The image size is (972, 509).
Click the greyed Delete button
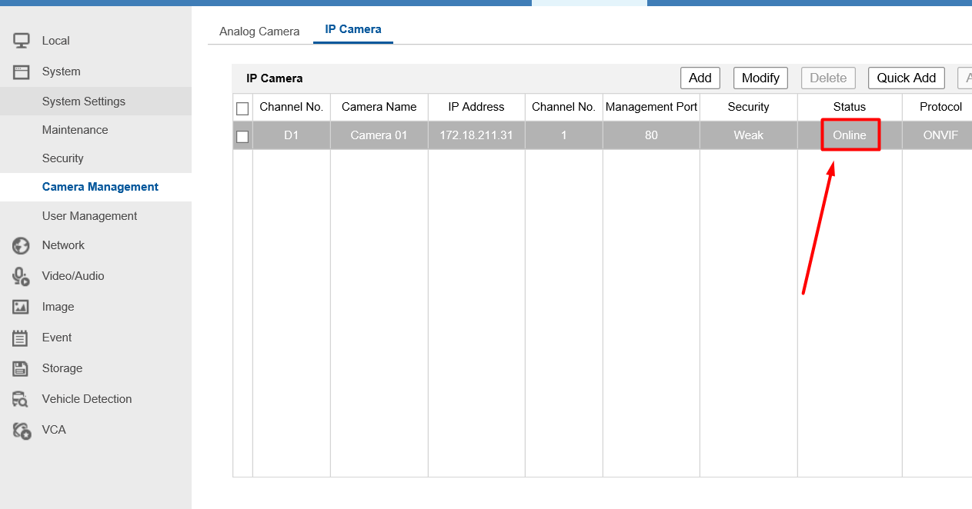[828, 78]
